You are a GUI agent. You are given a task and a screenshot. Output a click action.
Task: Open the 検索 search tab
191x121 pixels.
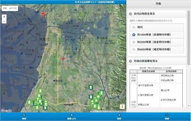coord(24,117)
